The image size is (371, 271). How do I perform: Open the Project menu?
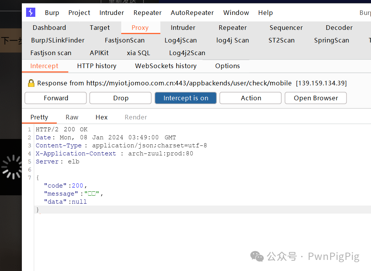(x=79, y=13)
